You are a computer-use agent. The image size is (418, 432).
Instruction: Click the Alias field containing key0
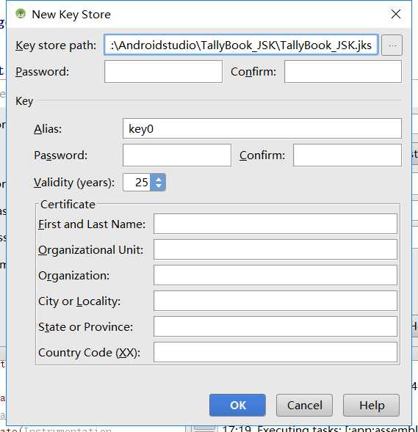[x=262, y=128]
